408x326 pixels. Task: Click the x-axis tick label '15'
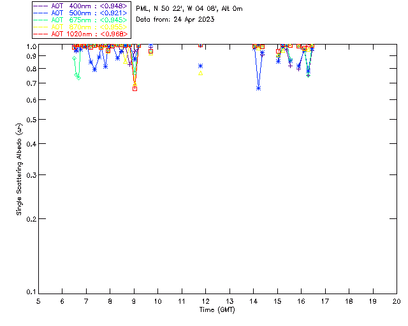[277, 301]
